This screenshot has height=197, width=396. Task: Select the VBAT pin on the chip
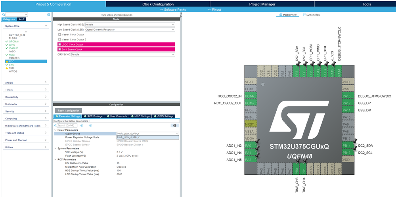coord(251,82)
